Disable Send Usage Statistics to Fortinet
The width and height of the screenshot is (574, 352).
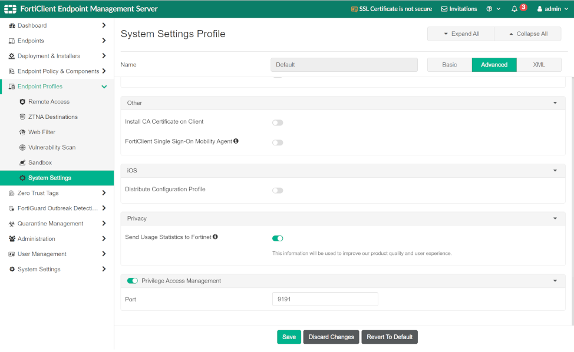click(278, 238)
